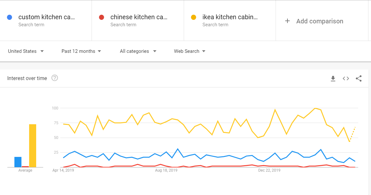Open the Interest over time help icon

click(55, 78)
